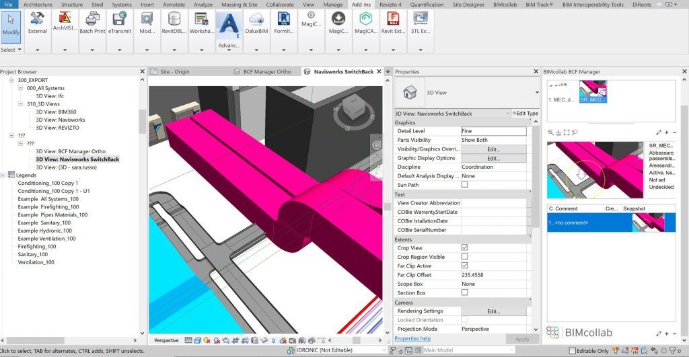Uncheck the Crop View checkbox
689x357 pixels.
pyautogui.click(x=464, y=248)
